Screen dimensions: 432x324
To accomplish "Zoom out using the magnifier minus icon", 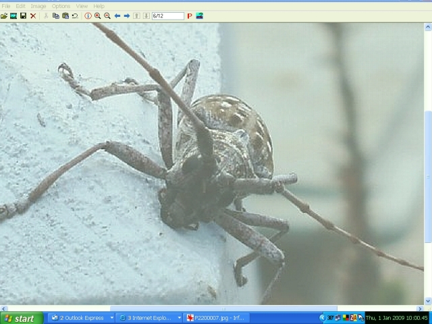I will point(107,16).
